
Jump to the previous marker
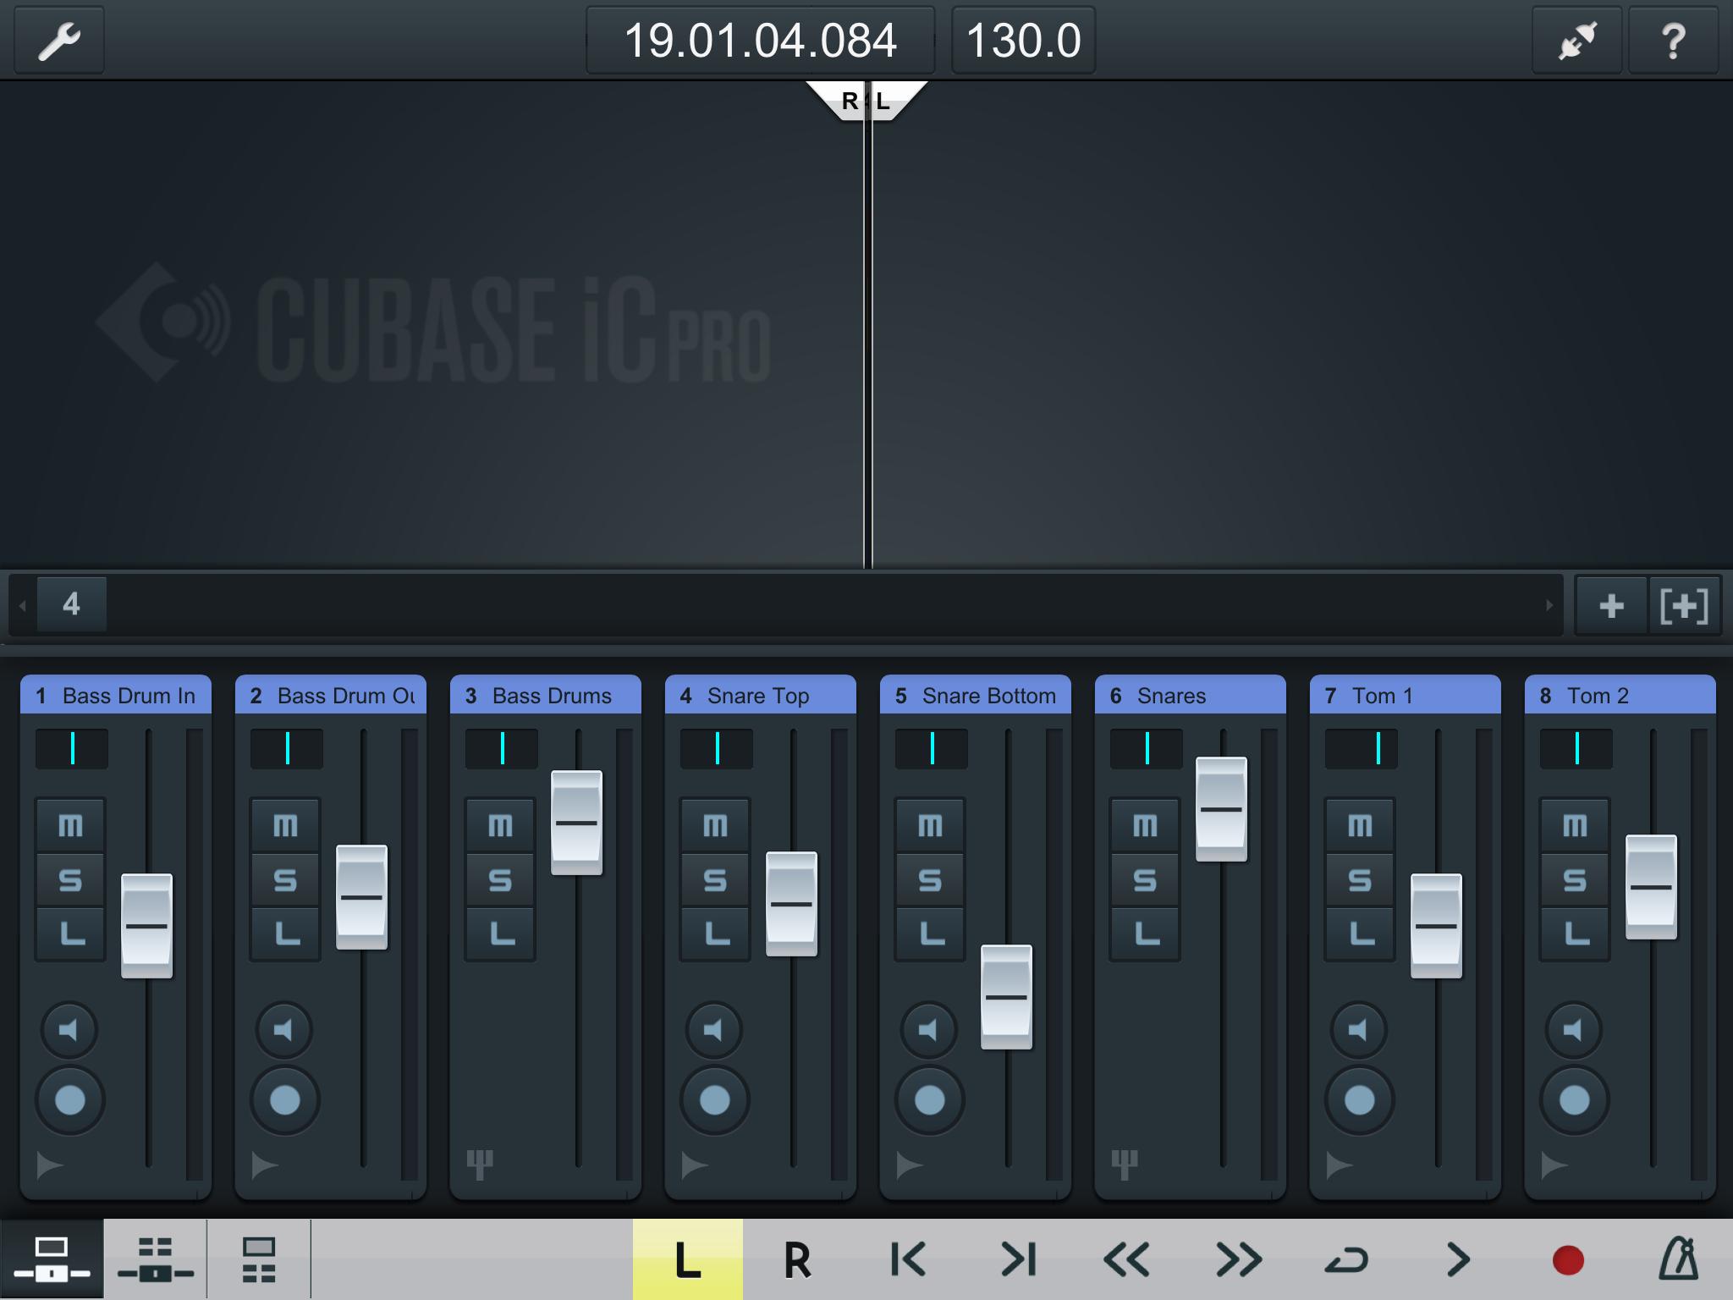[x=908, y=1259]
